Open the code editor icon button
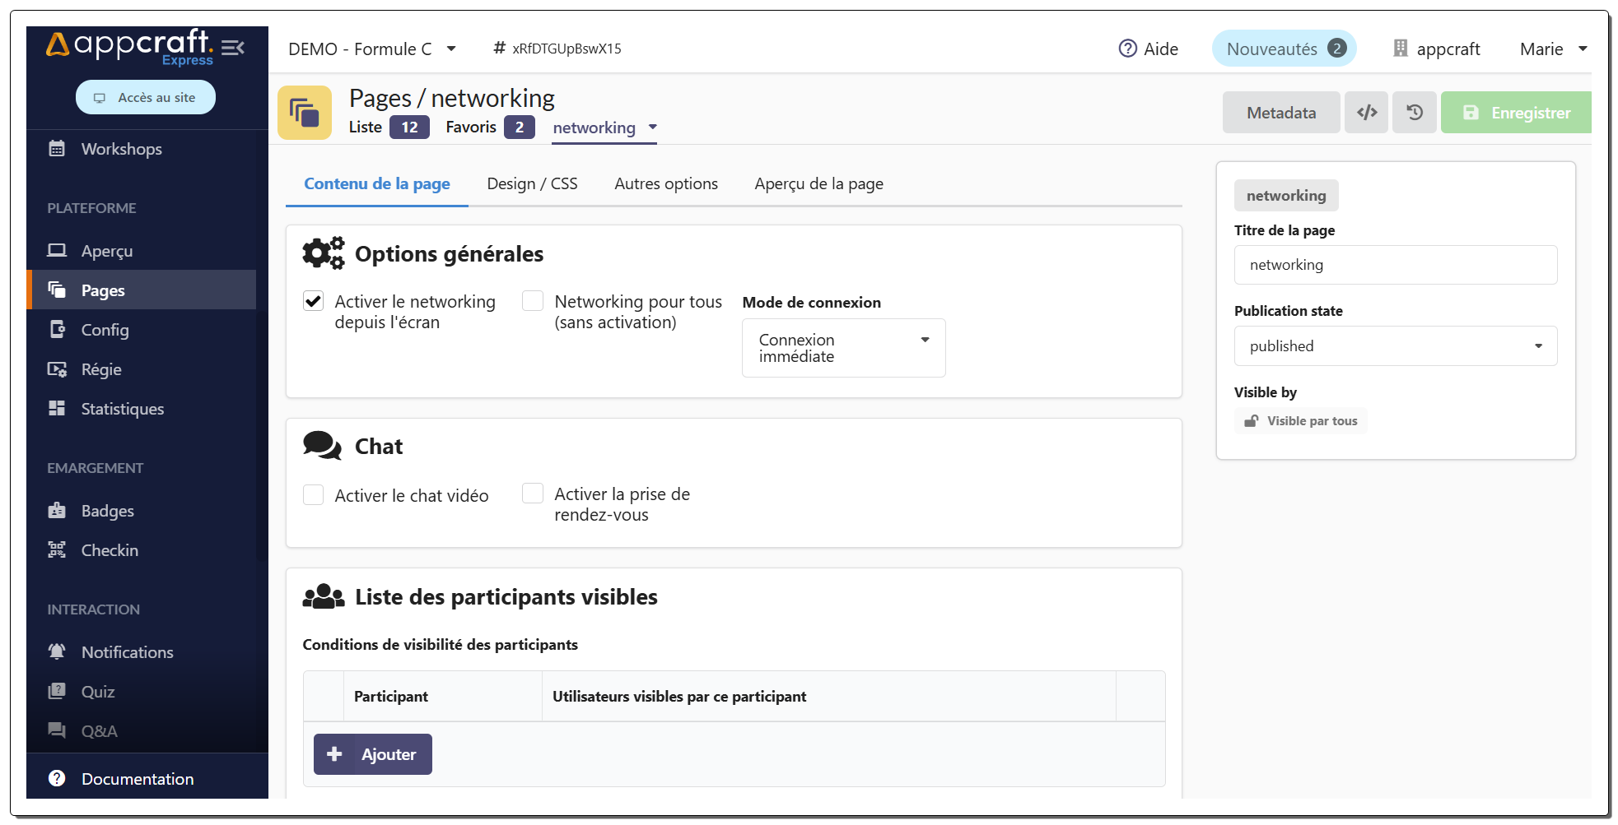Viewport: 1618px width, 825px height. [x=1367, y=113]
